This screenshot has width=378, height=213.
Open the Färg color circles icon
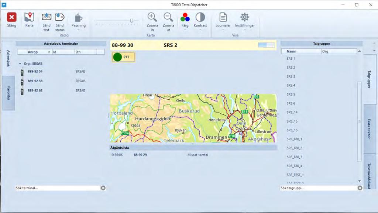click(185, 17)
